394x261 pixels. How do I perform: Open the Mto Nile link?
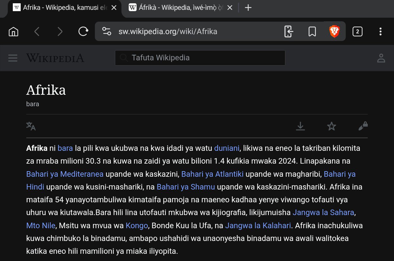41,226
